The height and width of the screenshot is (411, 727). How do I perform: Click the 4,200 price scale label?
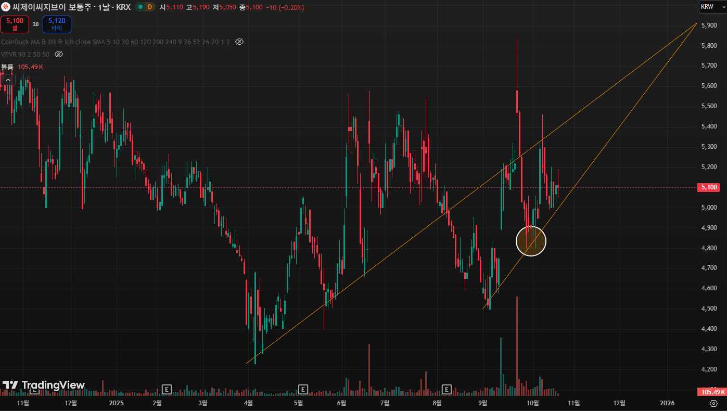click(709, 369)
